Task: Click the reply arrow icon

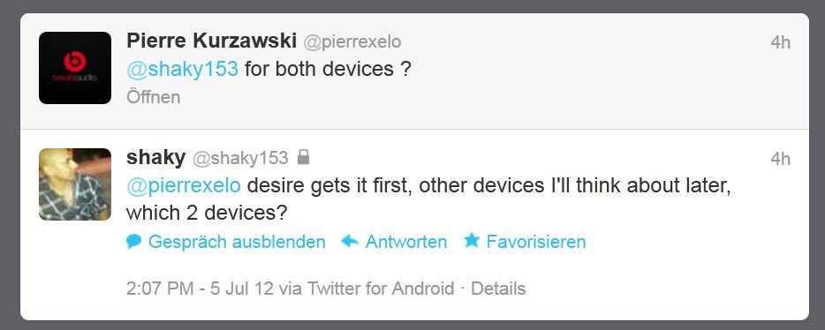Action: click(x=350, y=242)
